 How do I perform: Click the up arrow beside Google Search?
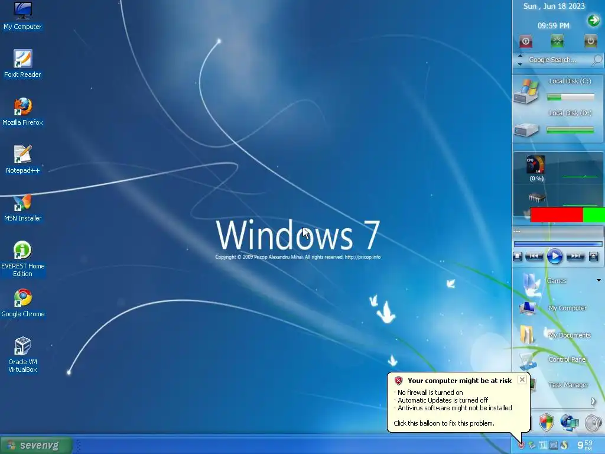pyautogui.click(x=520, y=56)
